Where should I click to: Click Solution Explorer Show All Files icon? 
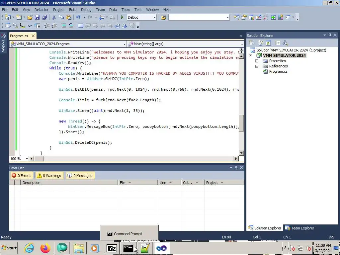point(261,43)
